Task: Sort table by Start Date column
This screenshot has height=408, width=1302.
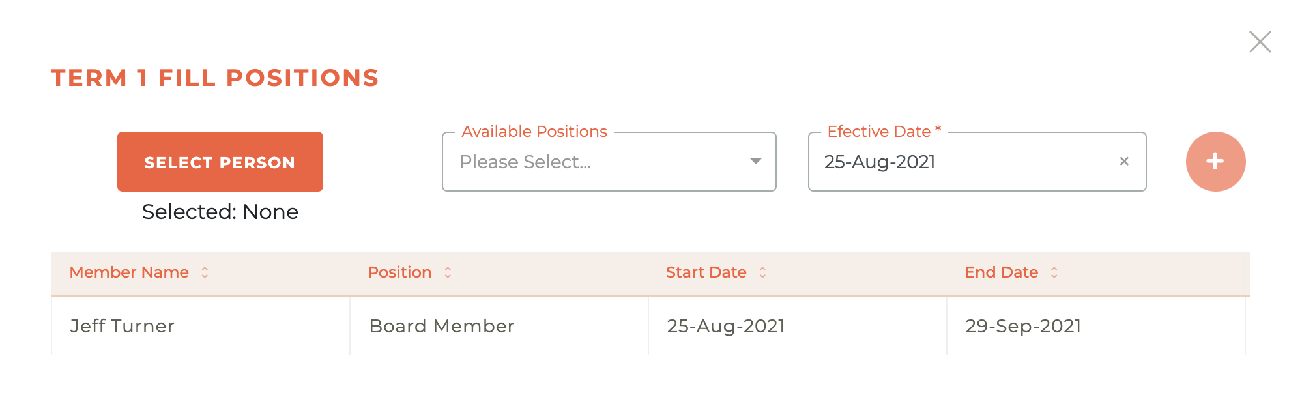Action: pos(762,272)
